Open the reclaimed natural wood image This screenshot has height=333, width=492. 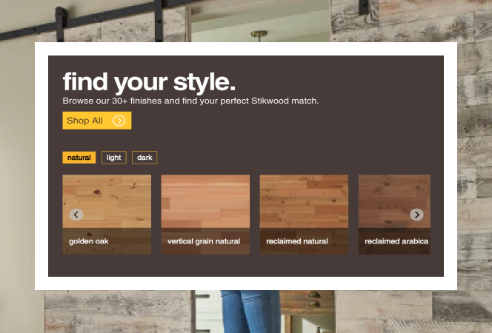point(304,201)
